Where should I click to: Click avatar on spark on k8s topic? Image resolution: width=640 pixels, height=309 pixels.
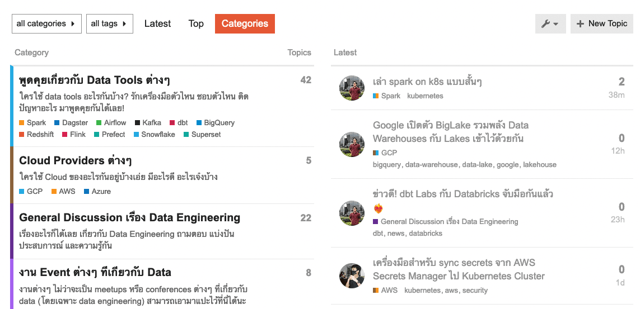352,88
